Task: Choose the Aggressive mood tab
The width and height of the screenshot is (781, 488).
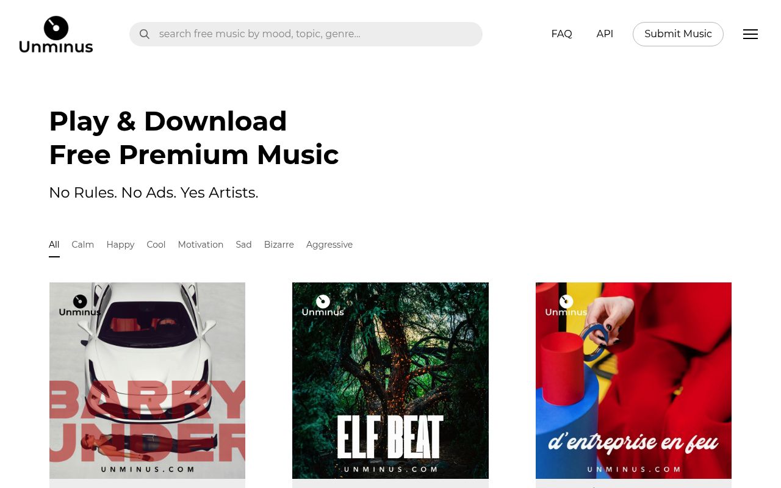Action: point(329,245)
